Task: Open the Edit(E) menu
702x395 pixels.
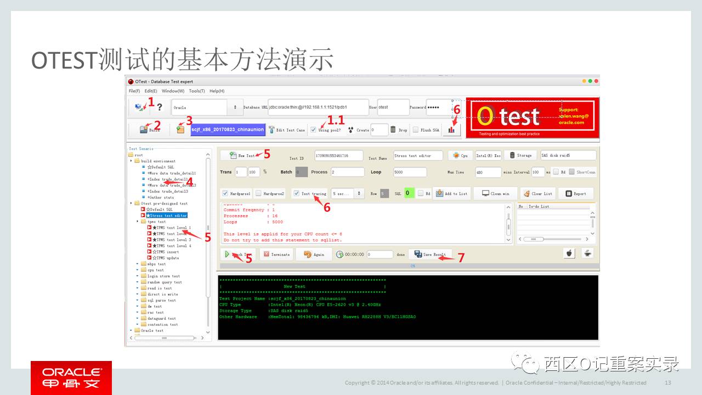Action: (x=151, y=91)
